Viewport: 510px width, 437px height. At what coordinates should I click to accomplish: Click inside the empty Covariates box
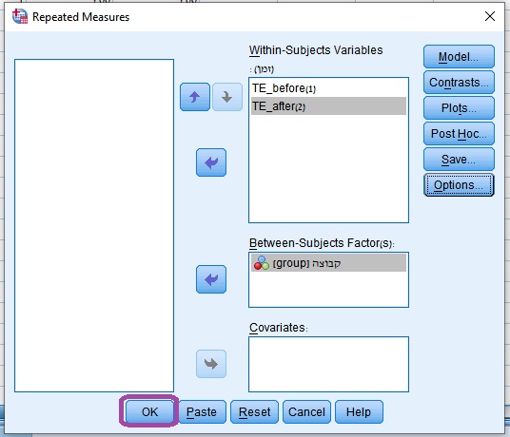click(x=328, y=364)
